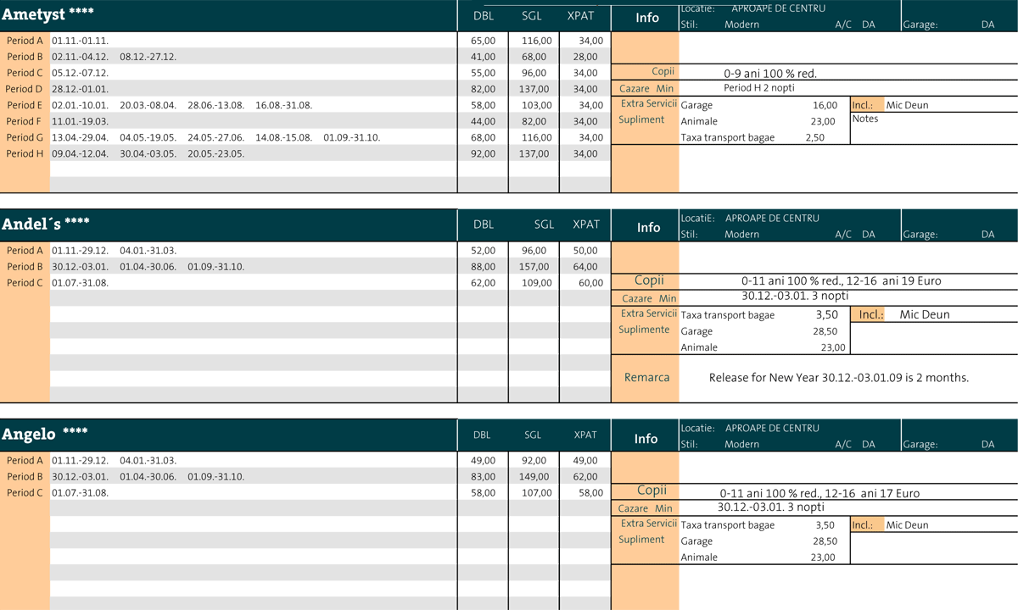Select Angelo children discount text with 17 Euro
The height and width of the screenshot is (610, 1018).
coord(819,493)
